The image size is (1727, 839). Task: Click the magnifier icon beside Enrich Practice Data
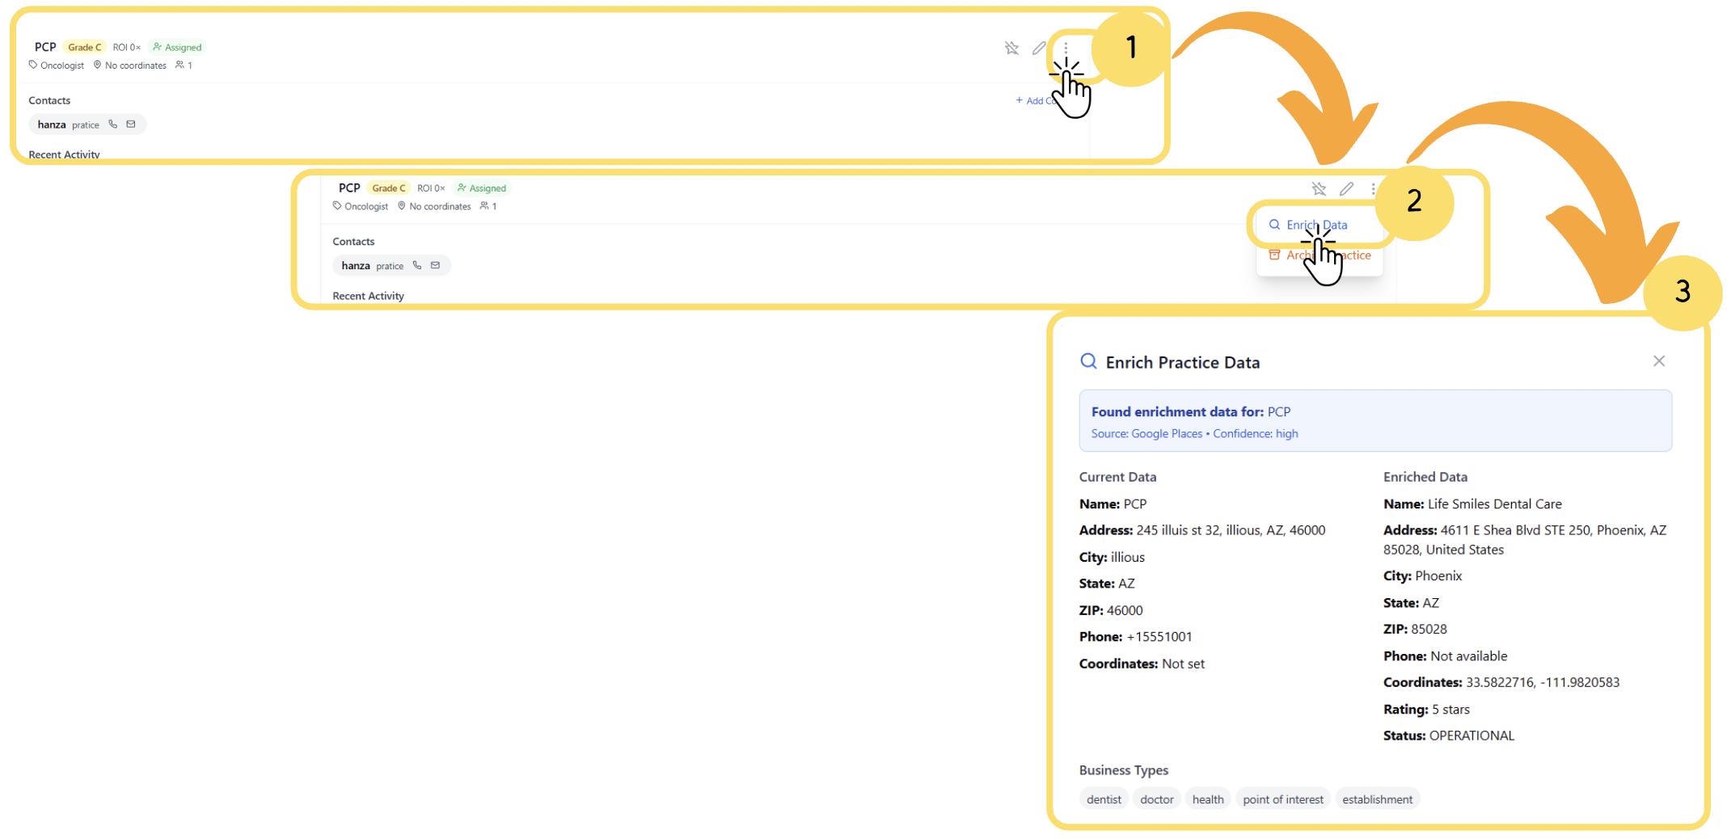(1088, 361)
